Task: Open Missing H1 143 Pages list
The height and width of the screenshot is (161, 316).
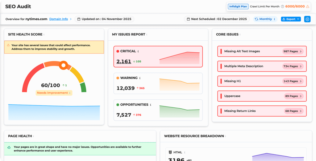Action: [293, 81]
